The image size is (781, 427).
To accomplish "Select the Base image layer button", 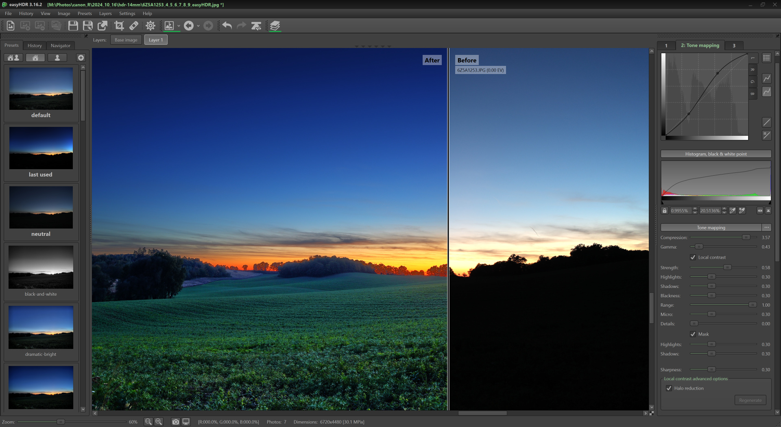I will 126,40.
